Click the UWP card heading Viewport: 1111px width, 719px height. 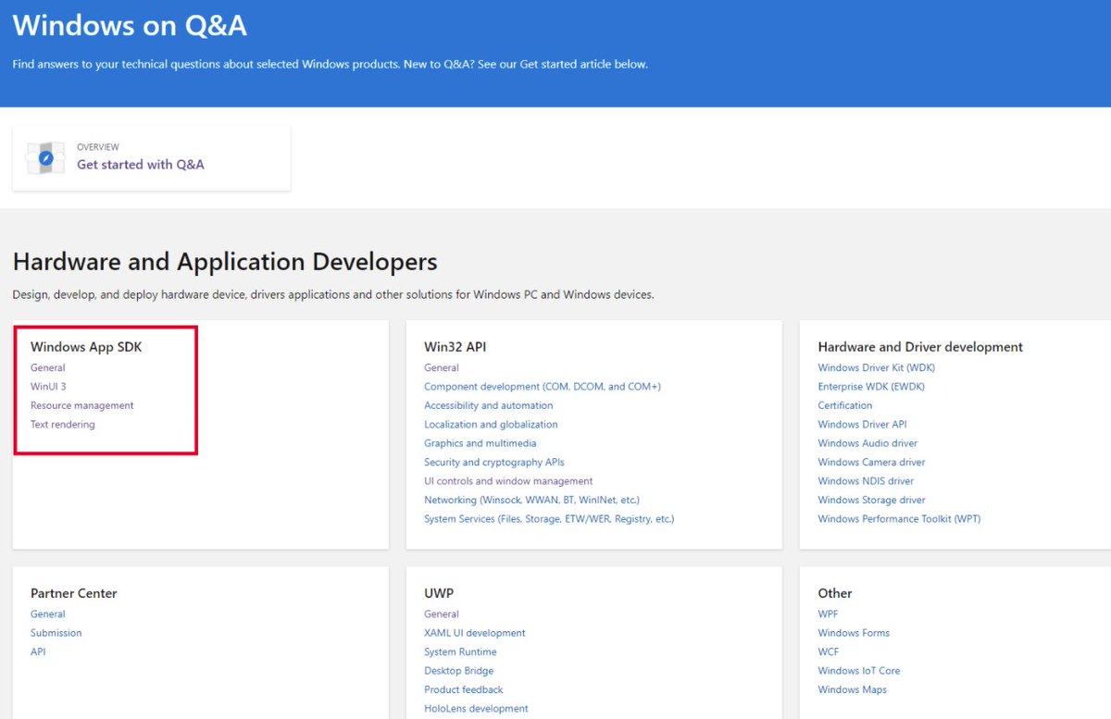point(439,593)
